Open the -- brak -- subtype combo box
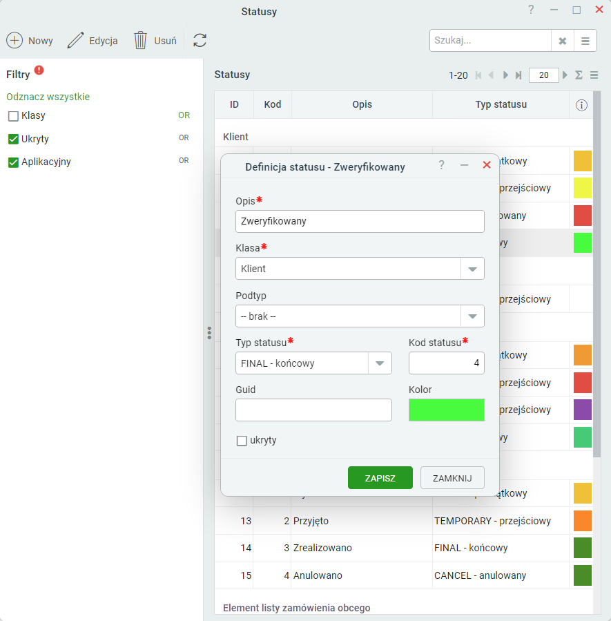611x621 pixels. [x=360, y=316]
